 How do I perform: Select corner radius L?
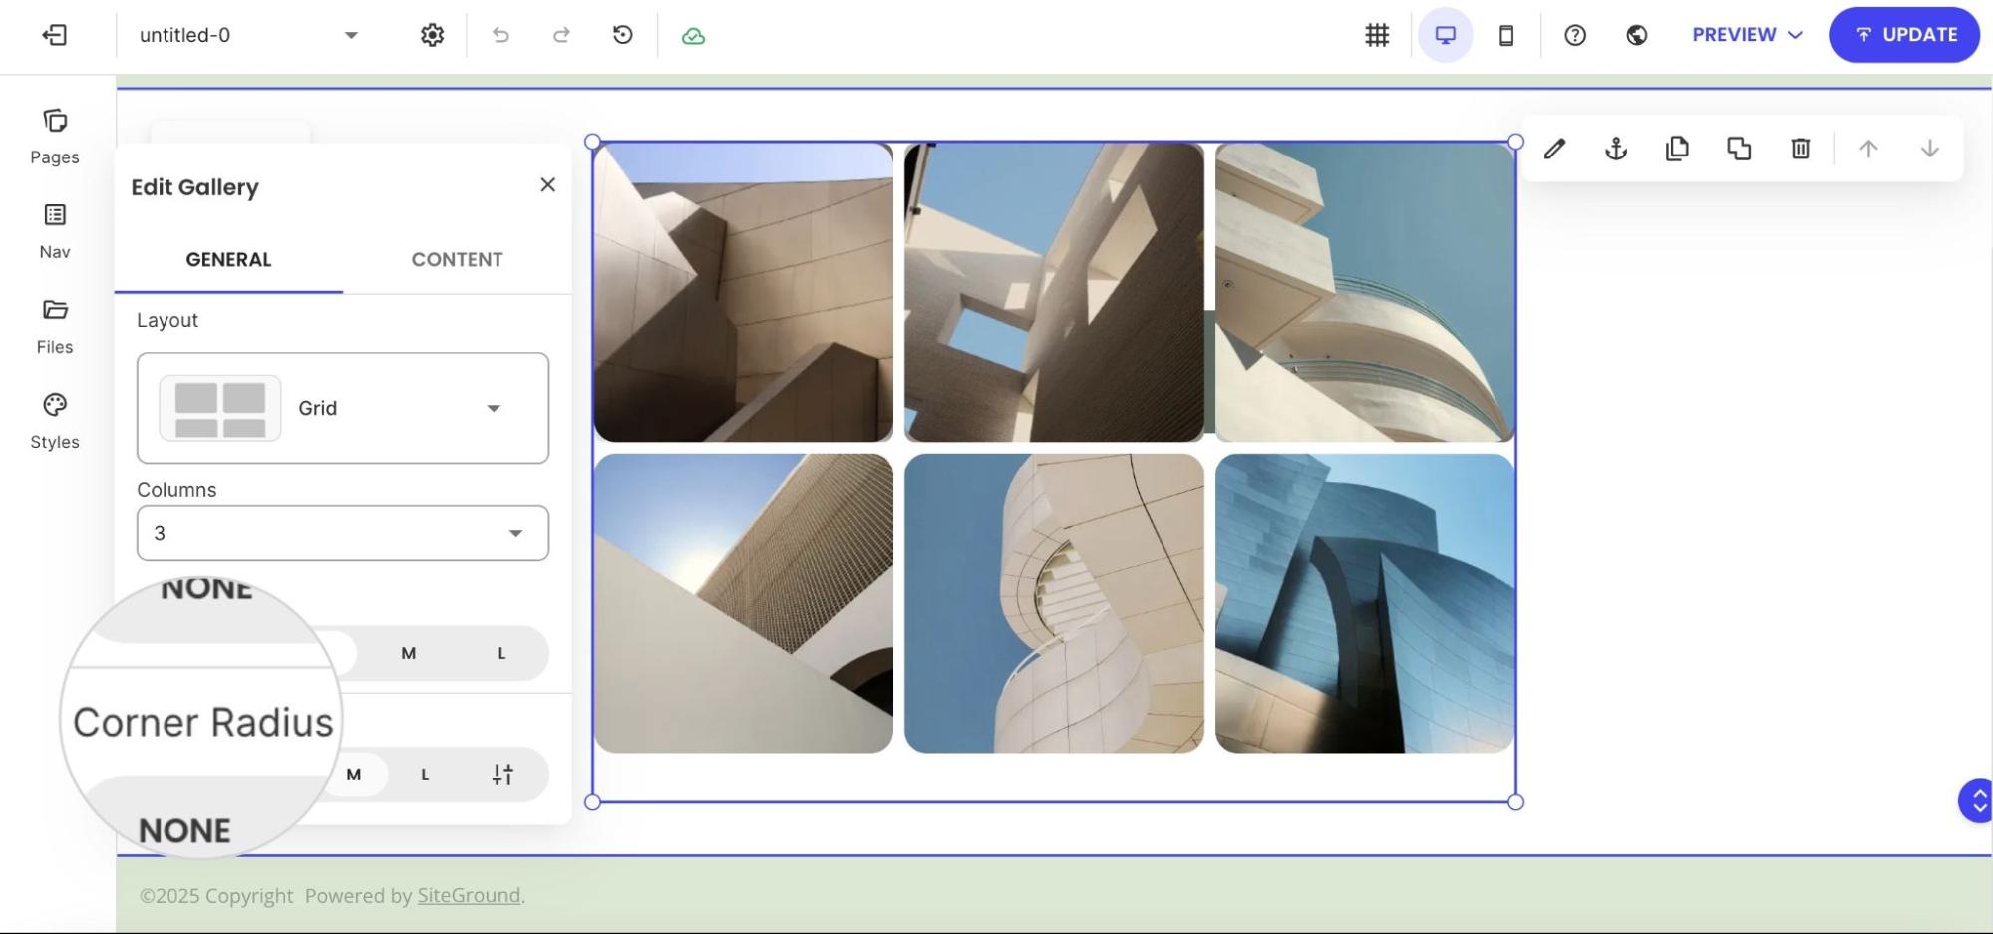[x=425, y=775]
